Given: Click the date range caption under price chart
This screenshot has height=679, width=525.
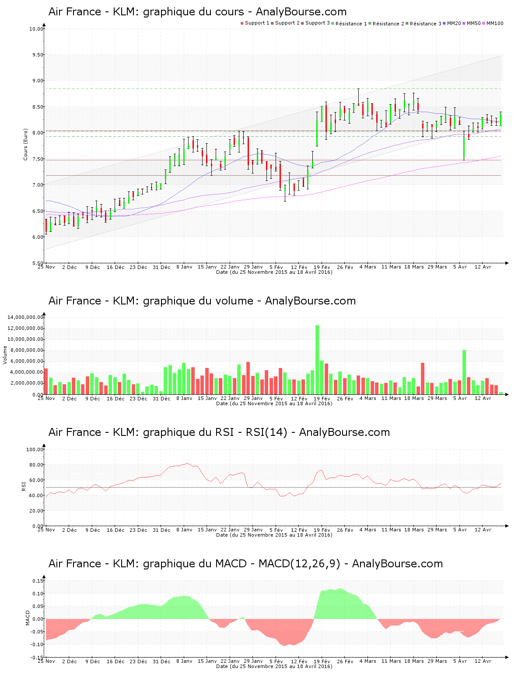Looking at the screenshot, I should click(x=274, y=272).
